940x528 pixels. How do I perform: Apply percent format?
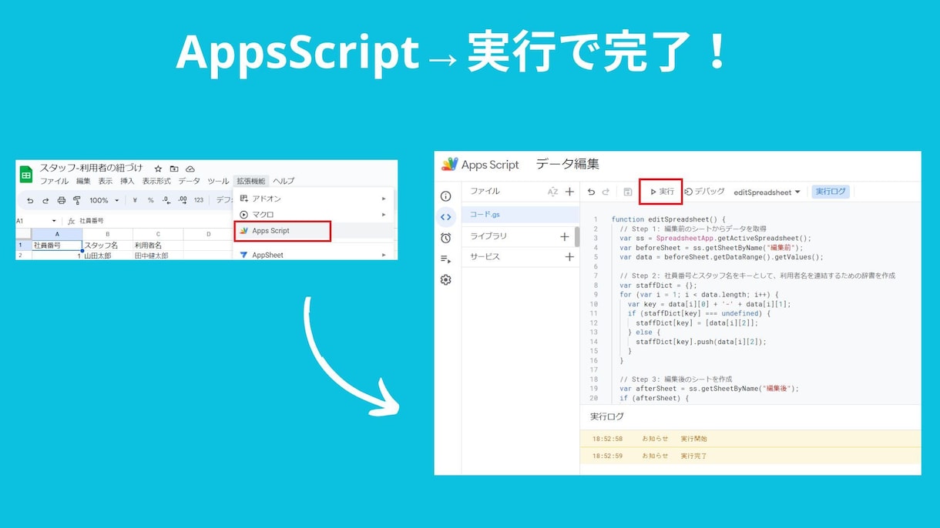point(150,200)
